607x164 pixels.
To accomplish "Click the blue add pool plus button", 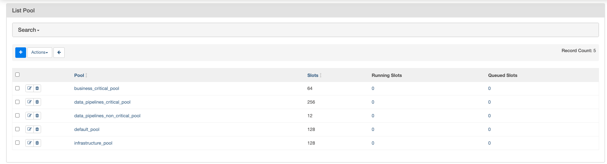I will (21, 52).
